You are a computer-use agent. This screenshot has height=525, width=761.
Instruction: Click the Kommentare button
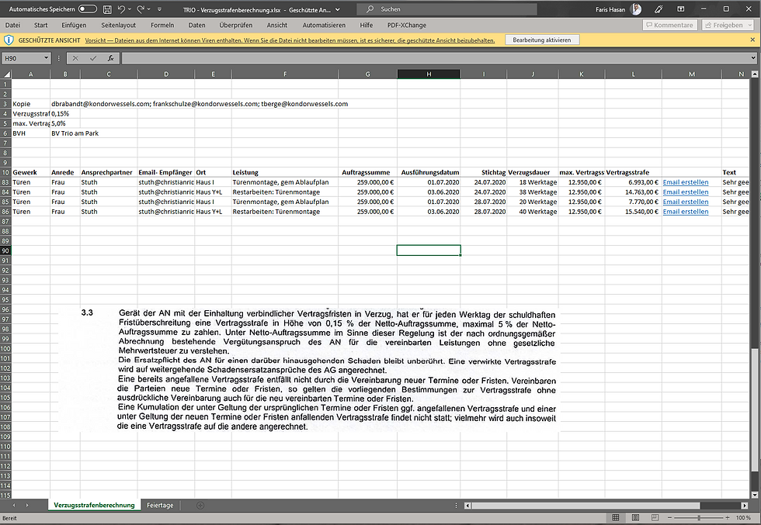pyautogui.click(x=669, y=26)
